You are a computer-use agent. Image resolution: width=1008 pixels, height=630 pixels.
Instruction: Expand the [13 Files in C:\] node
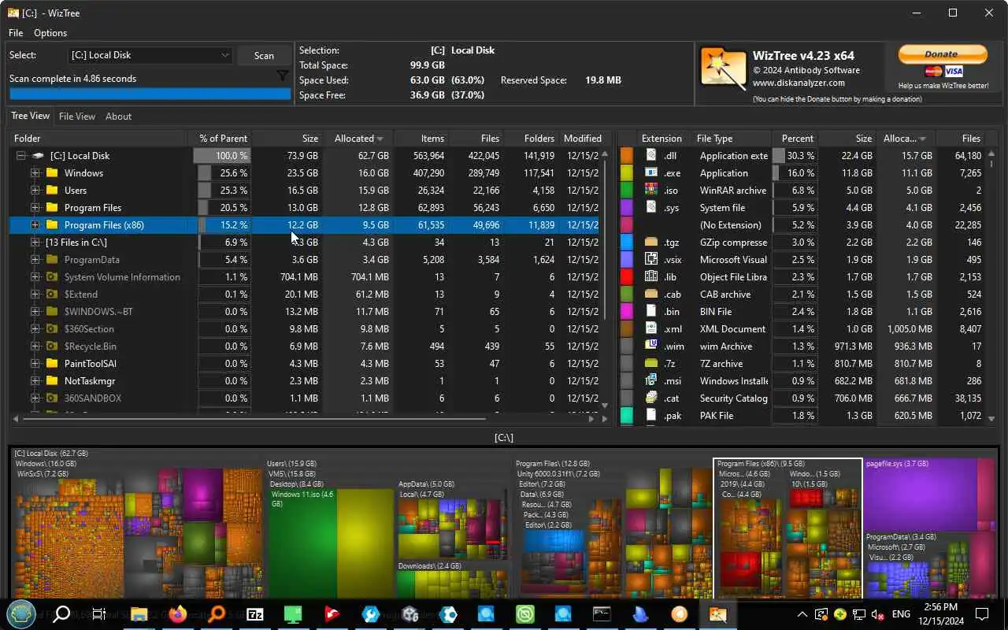[35, 243]
